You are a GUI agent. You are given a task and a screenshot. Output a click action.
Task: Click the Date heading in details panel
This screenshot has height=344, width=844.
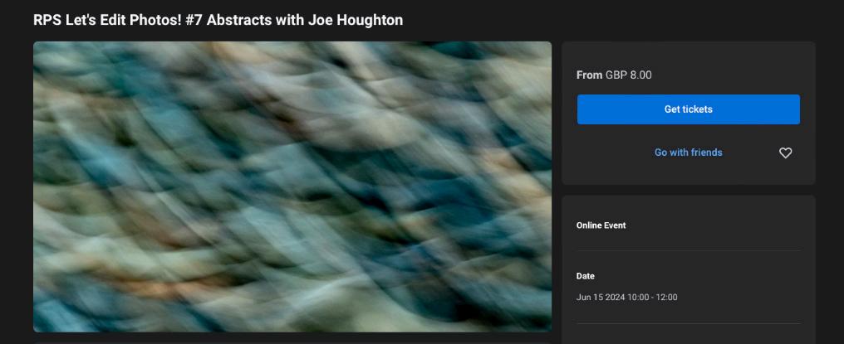pos(585,276)
